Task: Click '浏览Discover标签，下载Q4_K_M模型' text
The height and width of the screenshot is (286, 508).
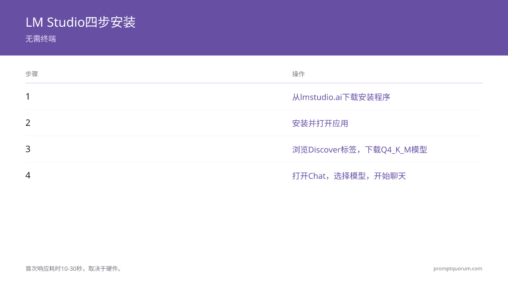Action: tap(359, 150)
